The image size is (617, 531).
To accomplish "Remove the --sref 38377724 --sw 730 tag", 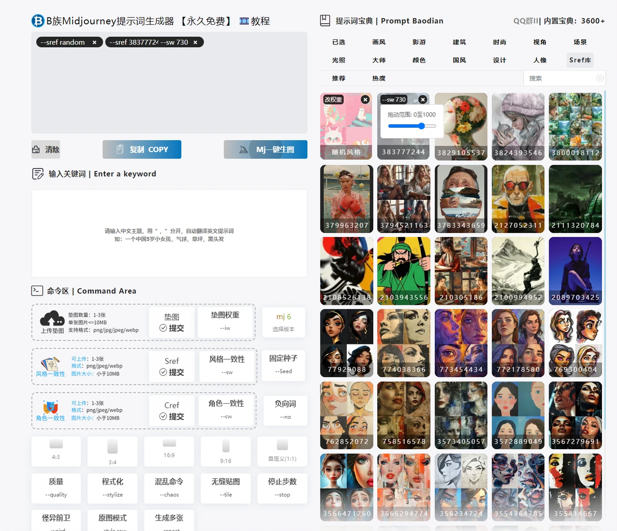I will 195,42.
